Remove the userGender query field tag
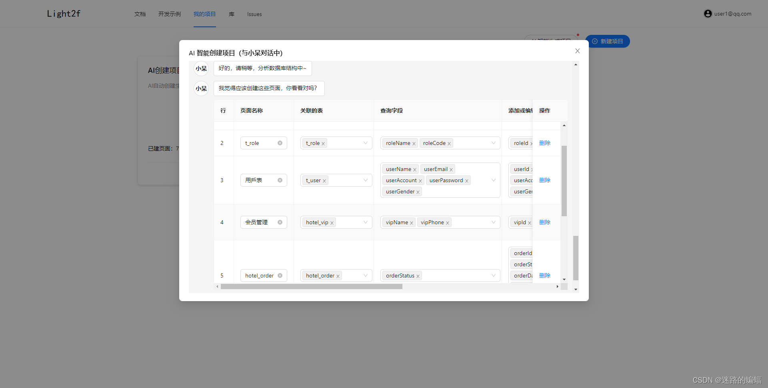Viewport: 768px width, 388px height. 418,192
